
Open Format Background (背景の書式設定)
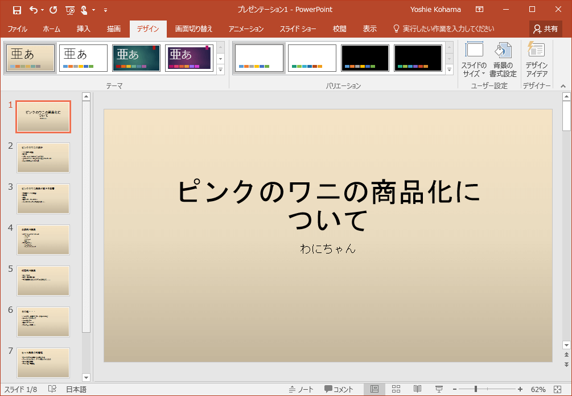click(503, 61)
